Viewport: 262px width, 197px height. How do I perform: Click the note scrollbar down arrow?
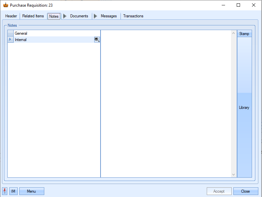pos(234,175)
